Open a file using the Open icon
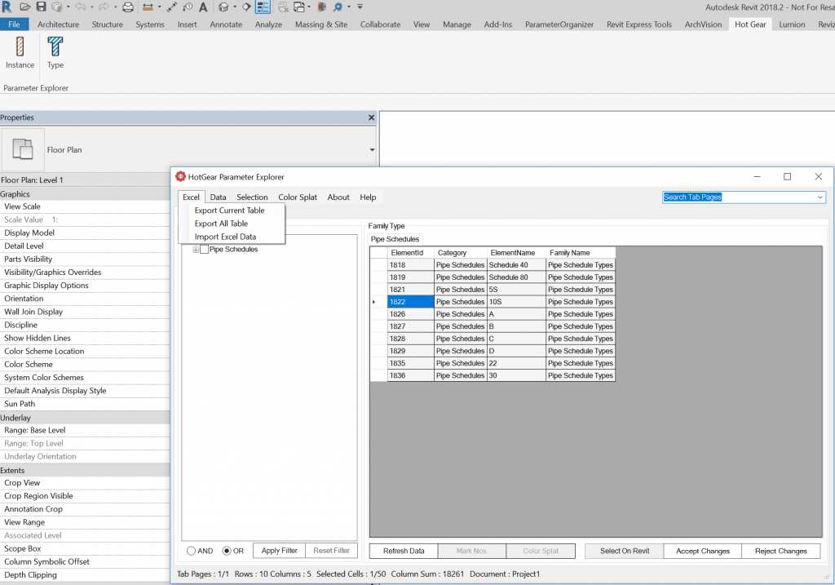 24,7
